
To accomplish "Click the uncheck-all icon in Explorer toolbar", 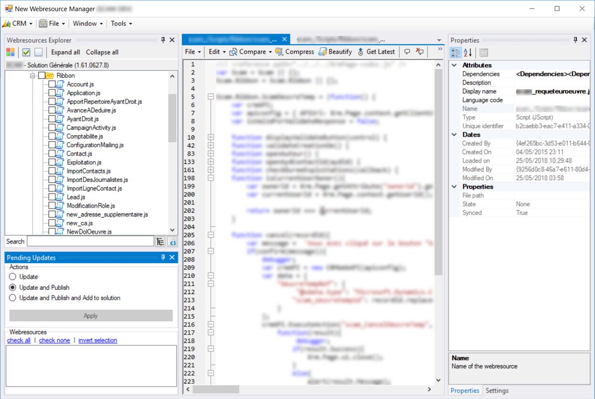I will point(39,52).
